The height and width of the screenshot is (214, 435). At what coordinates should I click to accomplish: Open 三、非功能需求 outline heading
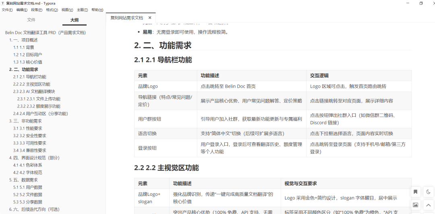[25, 121]
